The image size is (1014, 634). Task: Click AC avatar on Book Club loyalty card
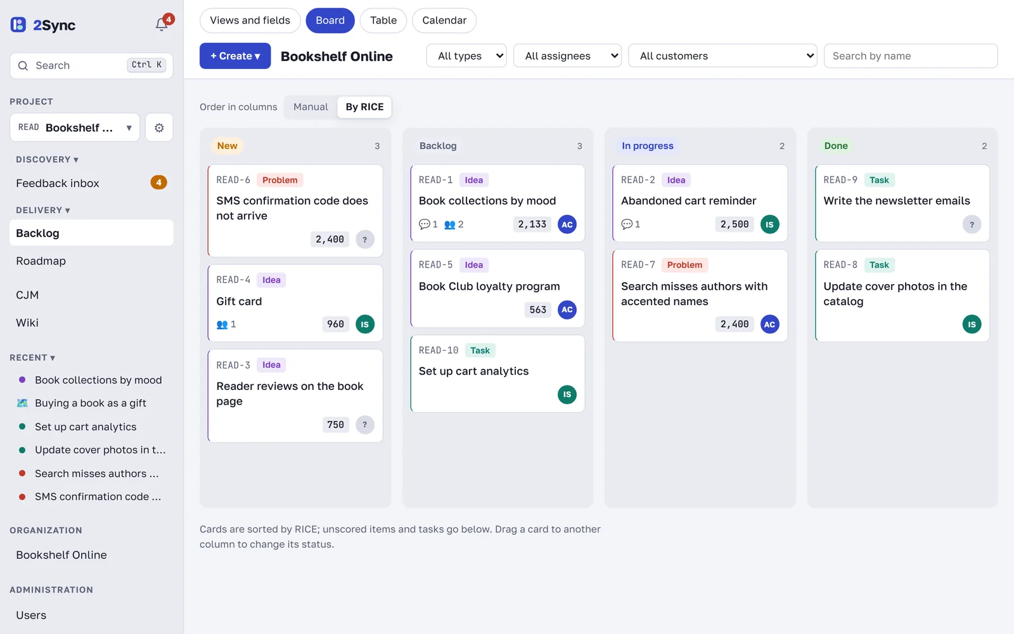pyautogui.click(x=567, y=309)
